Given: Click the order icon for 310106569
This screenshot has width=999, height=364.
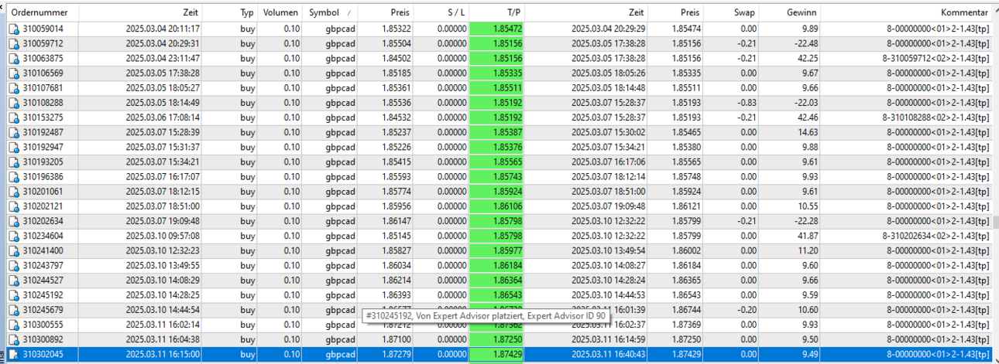Looking at the screenshot, I should pyautogui.click(x=14, y=73).
